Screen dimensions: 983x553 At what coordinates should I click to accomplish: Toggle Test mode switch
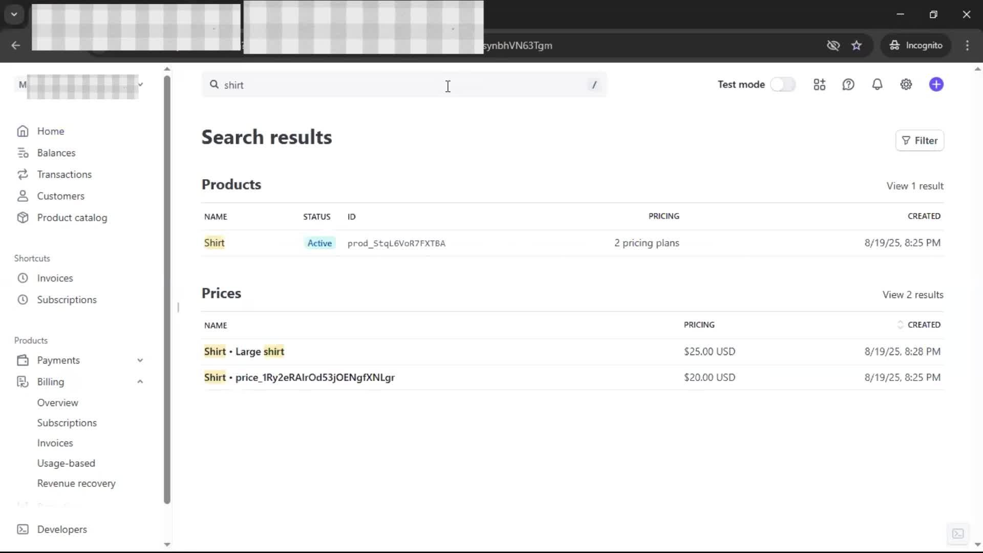click(782, 84)
